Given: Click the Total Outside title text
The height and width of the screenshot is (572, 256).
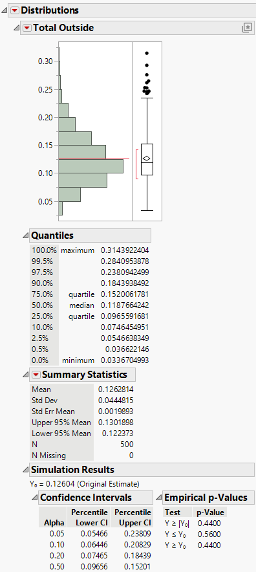Looking at the screenshot, I should click(63, 28).
